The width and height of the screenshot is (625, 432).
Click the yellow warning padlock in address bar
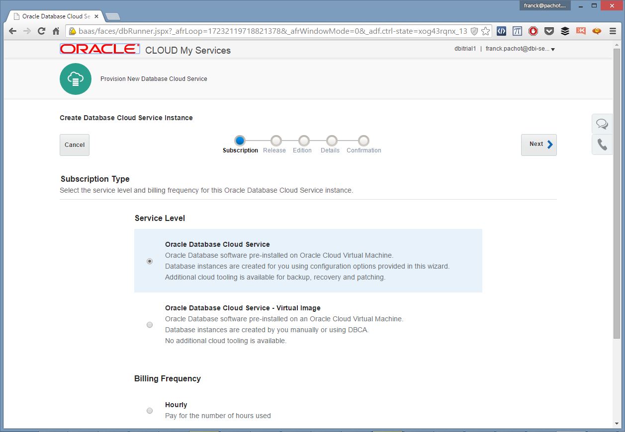coord(72,31)
